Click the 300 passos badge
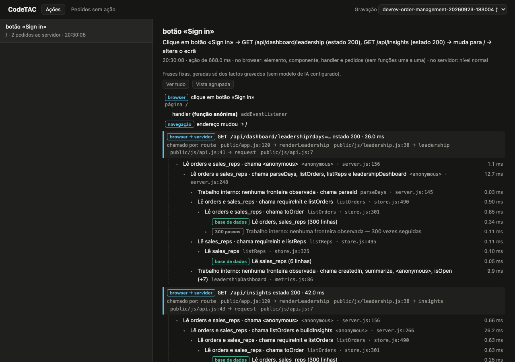The width and height of the screenshot is (515, 362). pos(228,232)
